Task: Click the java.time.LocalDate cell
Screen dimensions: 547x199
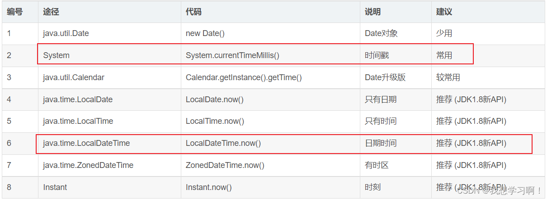Action: coord(78,99)
